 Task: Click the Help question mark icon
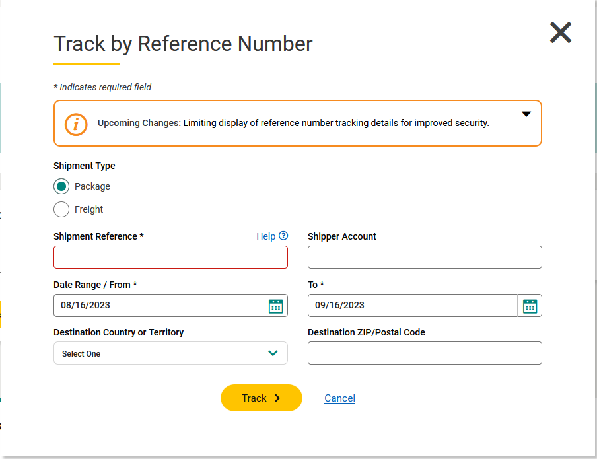283,236
